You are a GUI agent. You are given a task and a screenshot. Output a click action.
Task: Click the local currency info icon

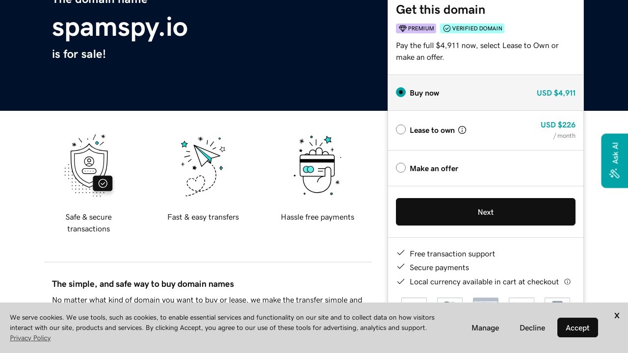[x=568, y=282]
